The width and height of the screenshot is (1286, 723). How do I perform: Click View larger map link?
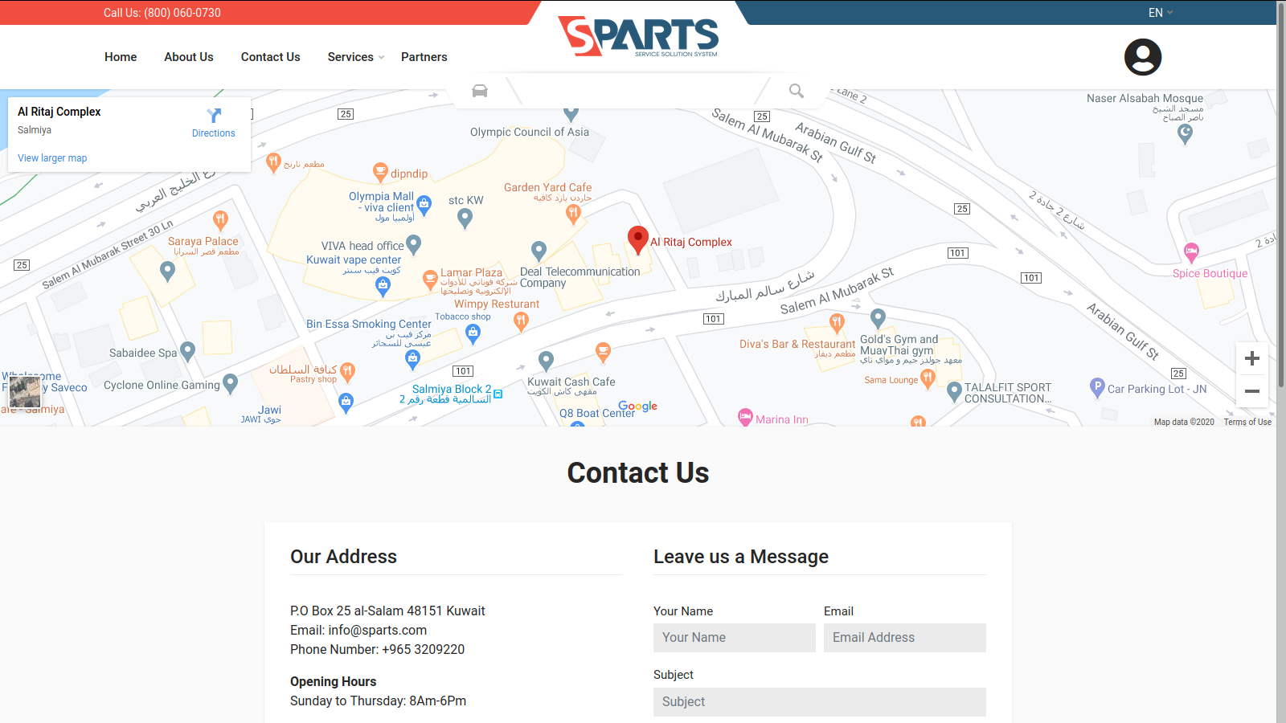(52, 158)
